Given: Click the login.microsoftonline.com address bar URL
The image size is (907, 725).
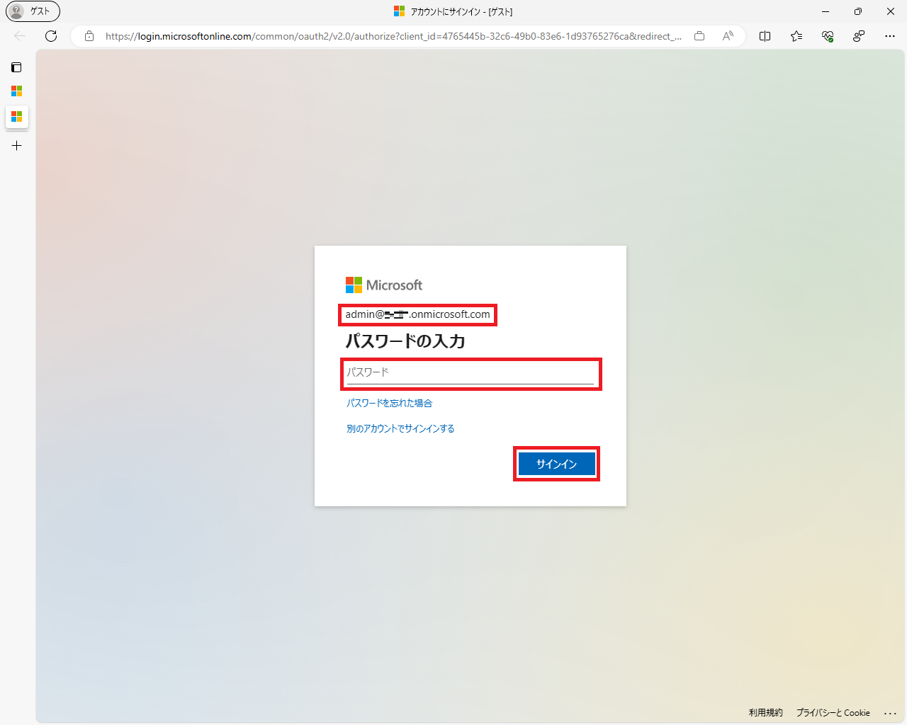Looking at the screenshot, I should pyautogui.click(x=393, y=36).
